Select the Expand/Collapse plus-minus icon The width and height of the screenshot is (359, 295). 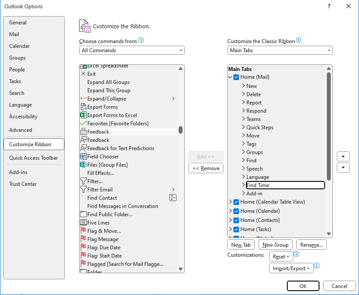click(x=83, y=99)
